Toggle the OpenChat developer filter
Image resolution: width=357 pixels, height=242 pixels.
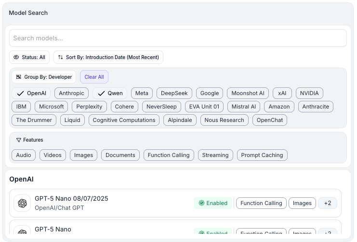(270, 120)
